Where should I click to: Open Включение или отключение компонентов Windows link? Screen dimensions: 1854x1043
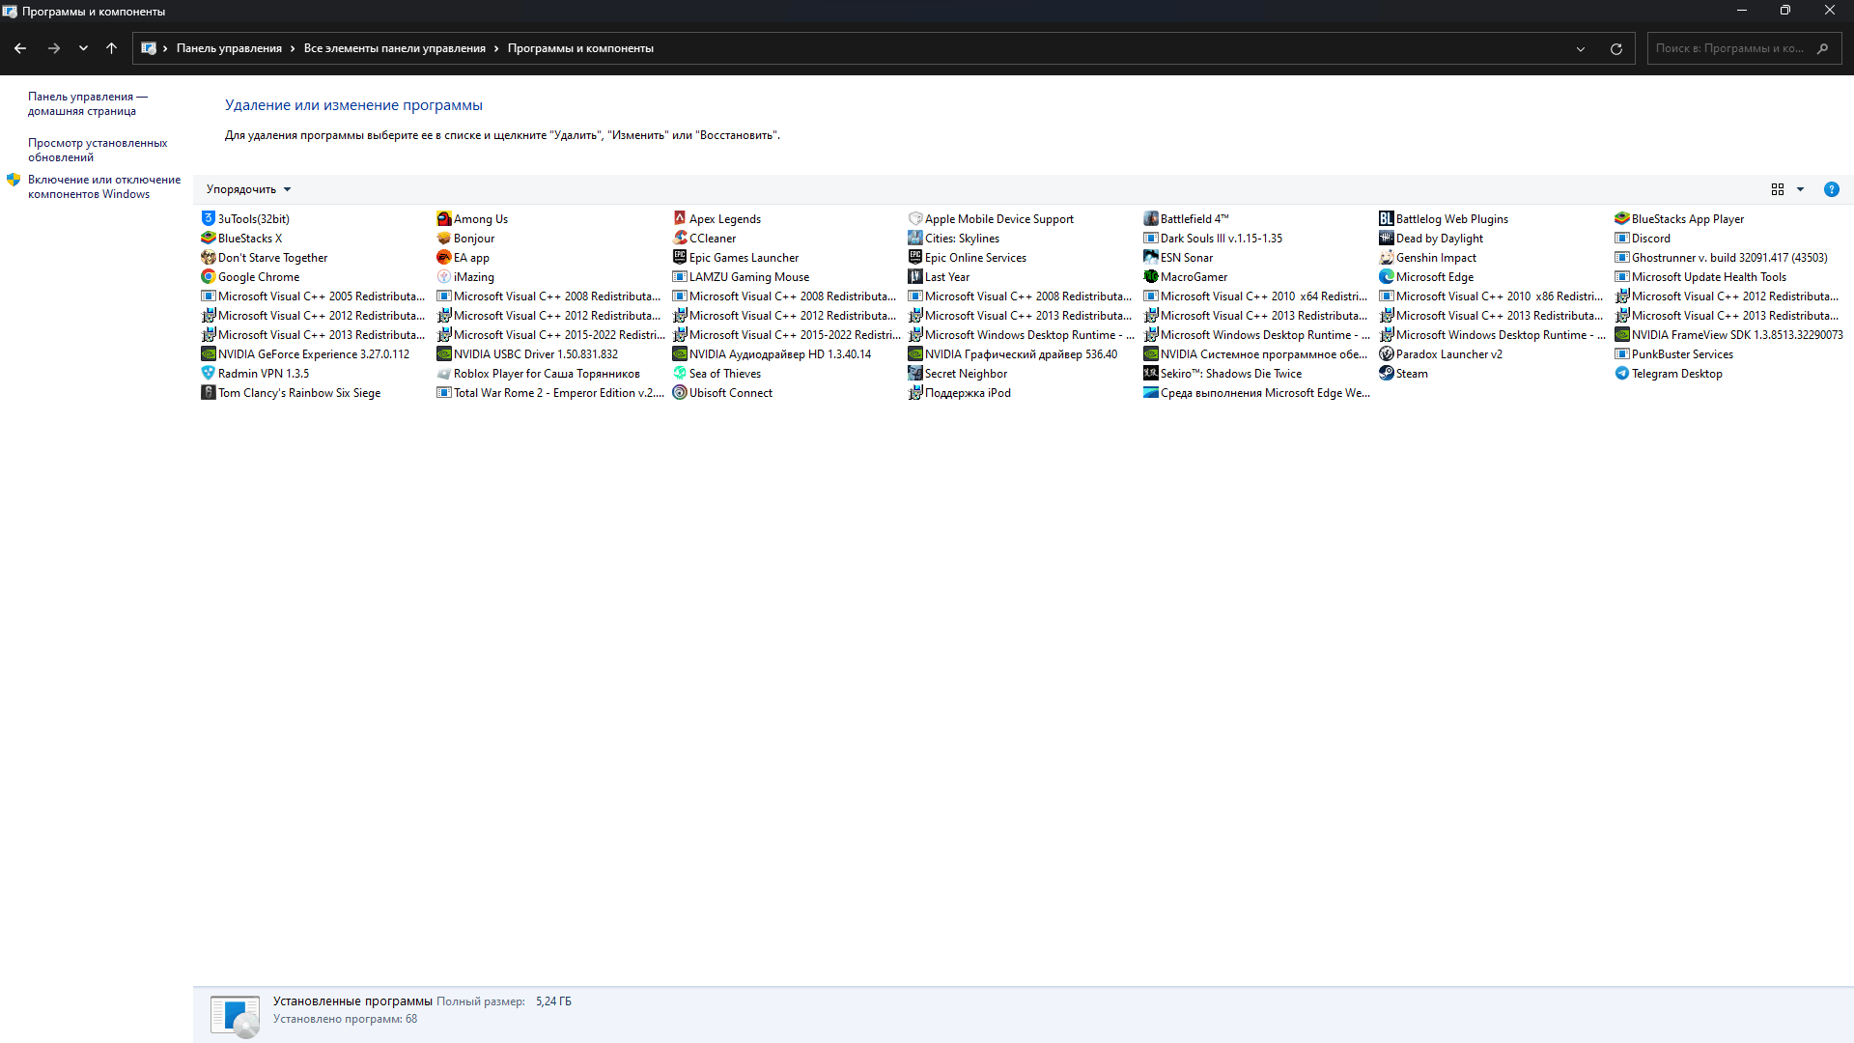pos(104,186)
